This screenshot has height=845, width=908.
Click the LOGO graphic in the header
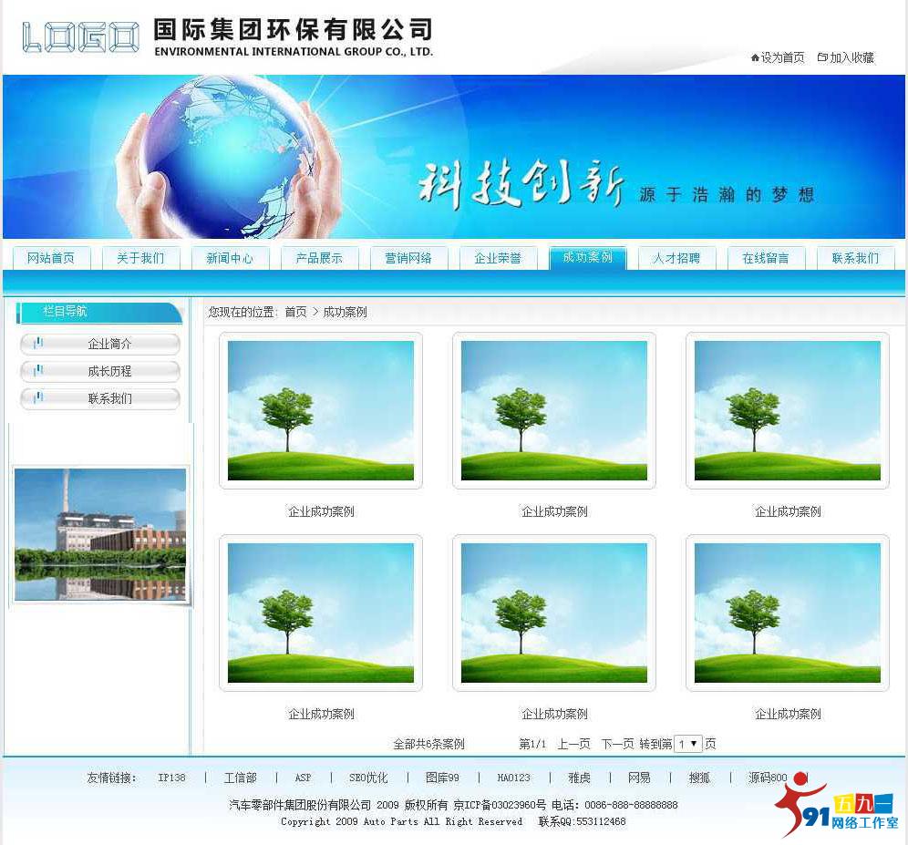(x=78, y=36)
